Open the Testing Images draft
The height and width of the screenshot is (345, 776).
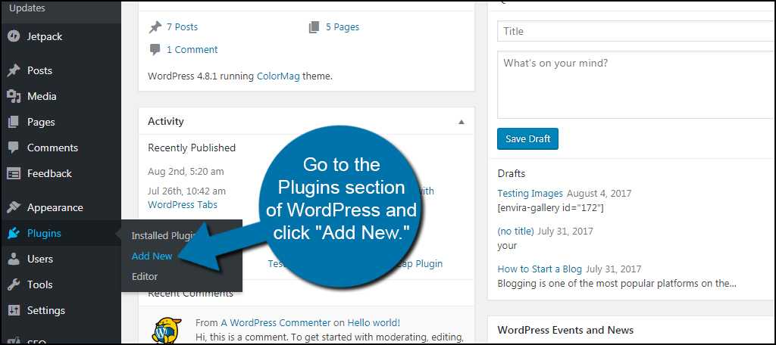(530, 193)
